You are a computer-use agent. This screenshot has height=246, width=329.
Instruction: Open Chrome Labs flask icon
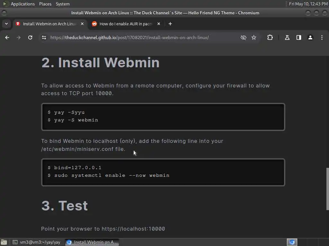pos(287,37)
